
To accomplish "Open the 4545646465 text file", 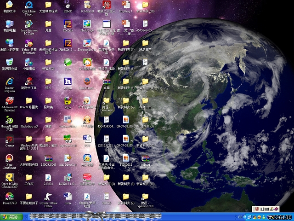I will 144,26.
